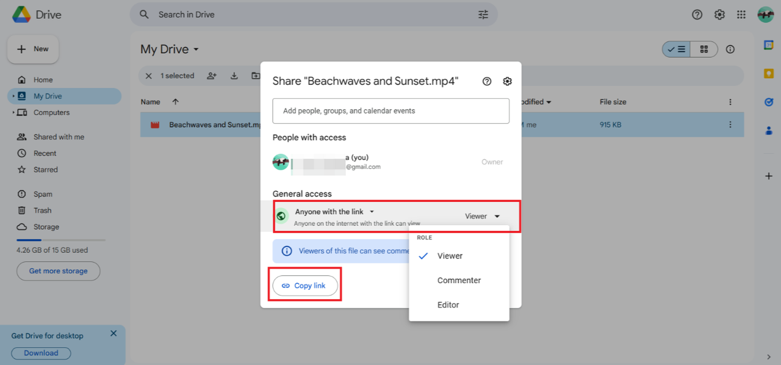Image resolution: width=781 pixels, height=365 pixels.
Task: Click the Add people, groups input field
Action: point(390,111)
